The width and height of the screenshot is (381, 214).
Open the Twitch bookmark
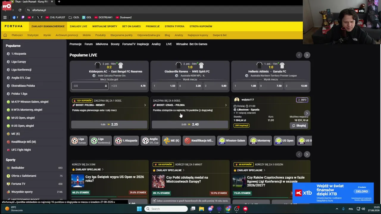23,18
